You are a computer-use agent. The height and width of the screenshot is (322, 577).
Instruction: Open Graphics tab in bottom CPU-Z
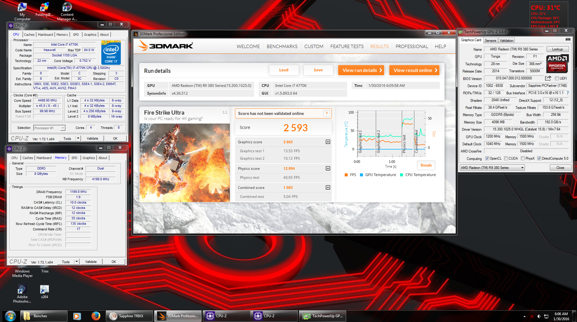(x=89, y=158)
